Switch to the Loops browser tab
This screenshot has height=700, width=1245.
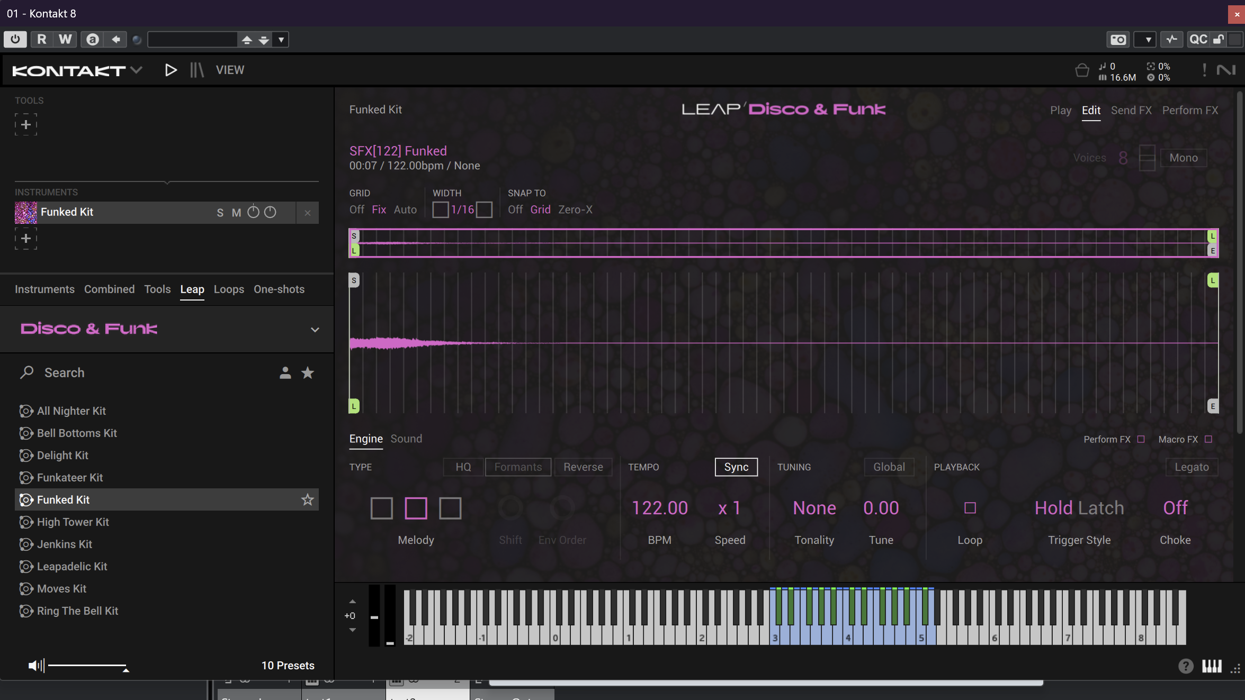tap(229, 289)
